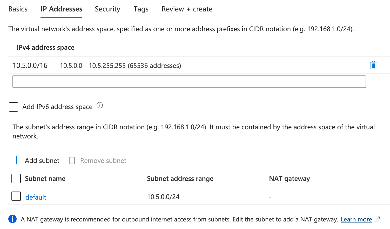Image resolution: width=390 pixels, height=229 pixels.
Task: Click the trash icon beside Remove subnet
Action: [x=72, y=160]
